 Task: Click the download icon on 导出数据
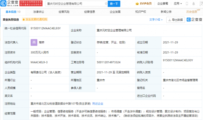point(169,20)
